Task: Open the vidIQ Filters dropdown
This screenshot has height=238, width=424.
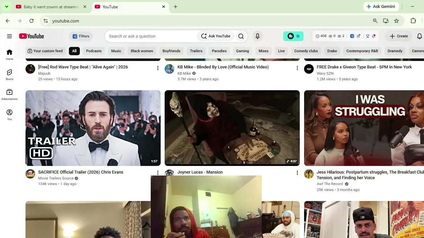Action: (x=81, y=36)
